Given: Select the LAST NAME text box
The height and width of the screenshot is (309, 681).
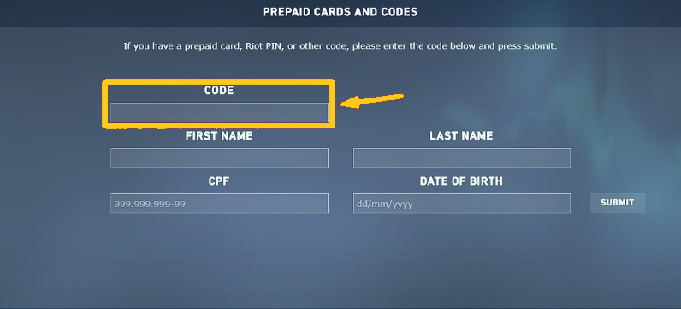Looking at the screenshot, I should (x=462, y=157).
